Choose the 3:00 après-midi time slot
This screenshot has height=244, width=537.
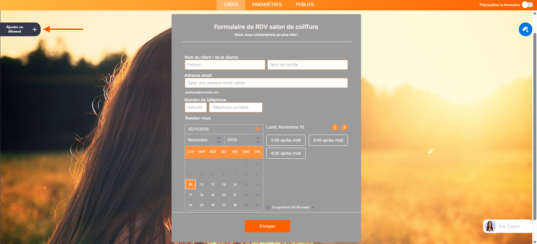tap(328, 140)
